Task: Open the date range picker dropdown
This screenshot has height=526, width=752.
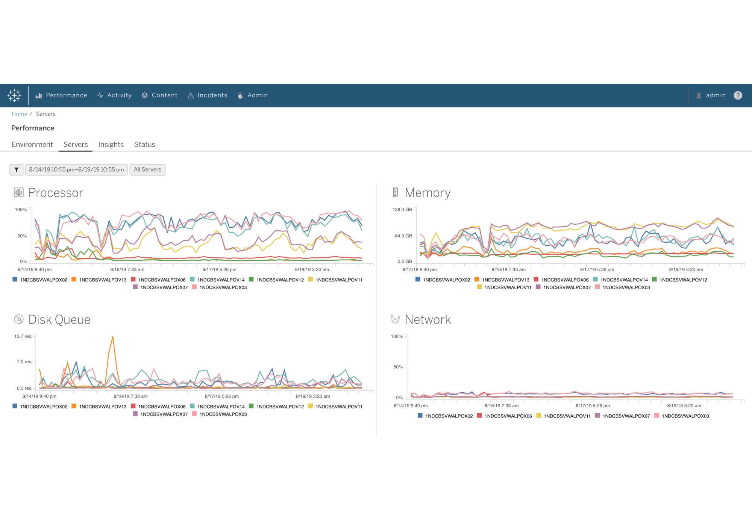Action: coord(76,169)
